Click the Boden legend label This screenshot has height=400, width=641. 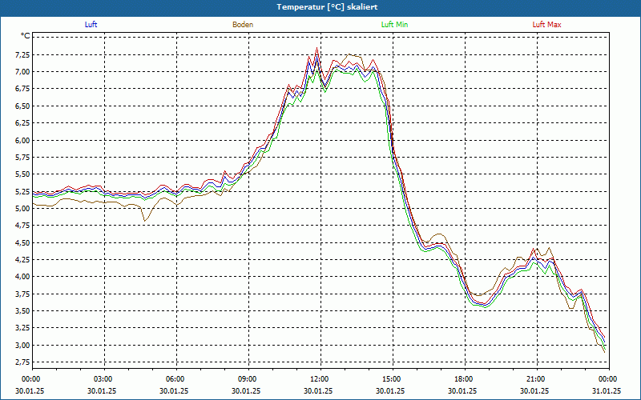[x=243, y=25]
